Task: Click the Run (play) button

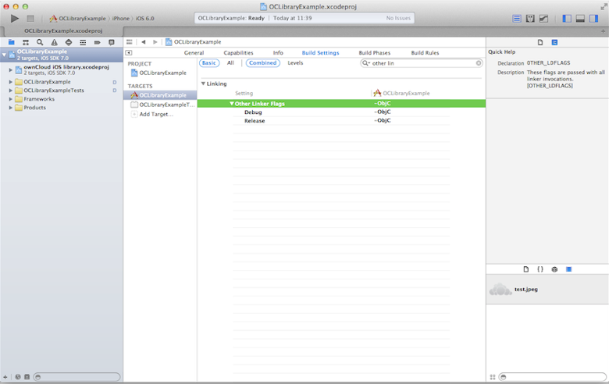Action: point(14,18)
